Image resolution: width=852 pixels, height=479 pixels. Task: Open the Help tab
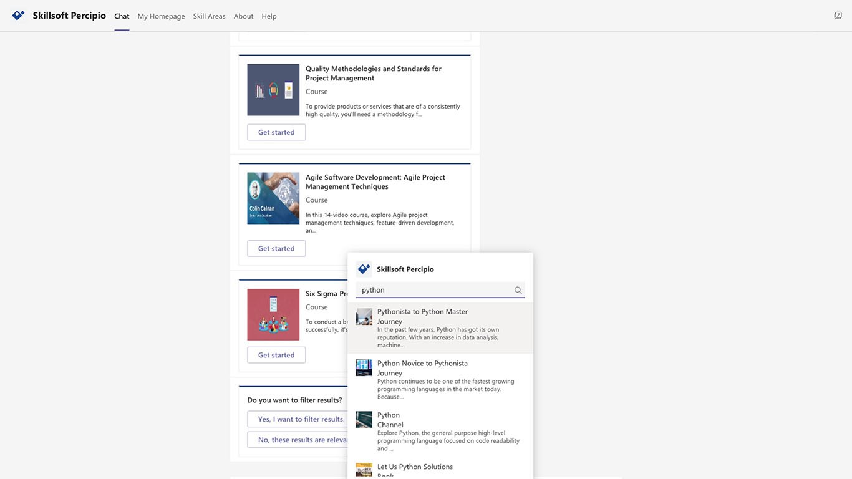(x=269, y=16)
